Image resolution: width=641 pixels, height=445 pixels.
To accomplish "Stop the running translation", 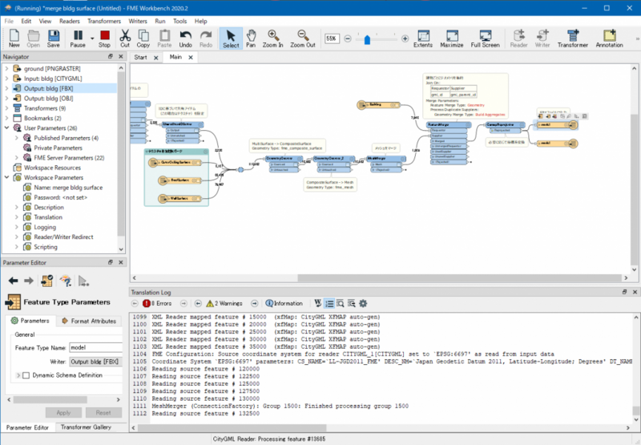I will (x=104, y=38).
